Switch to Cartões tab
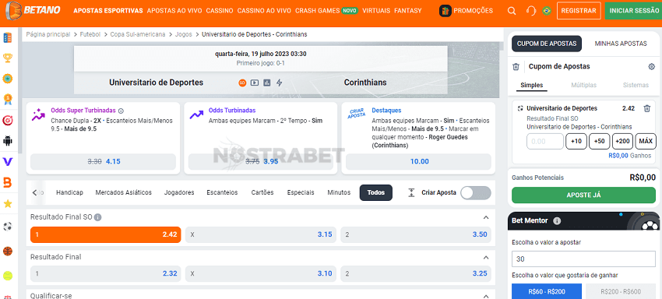The height and width of the screenshot is (299, 662). click(262, 192)
